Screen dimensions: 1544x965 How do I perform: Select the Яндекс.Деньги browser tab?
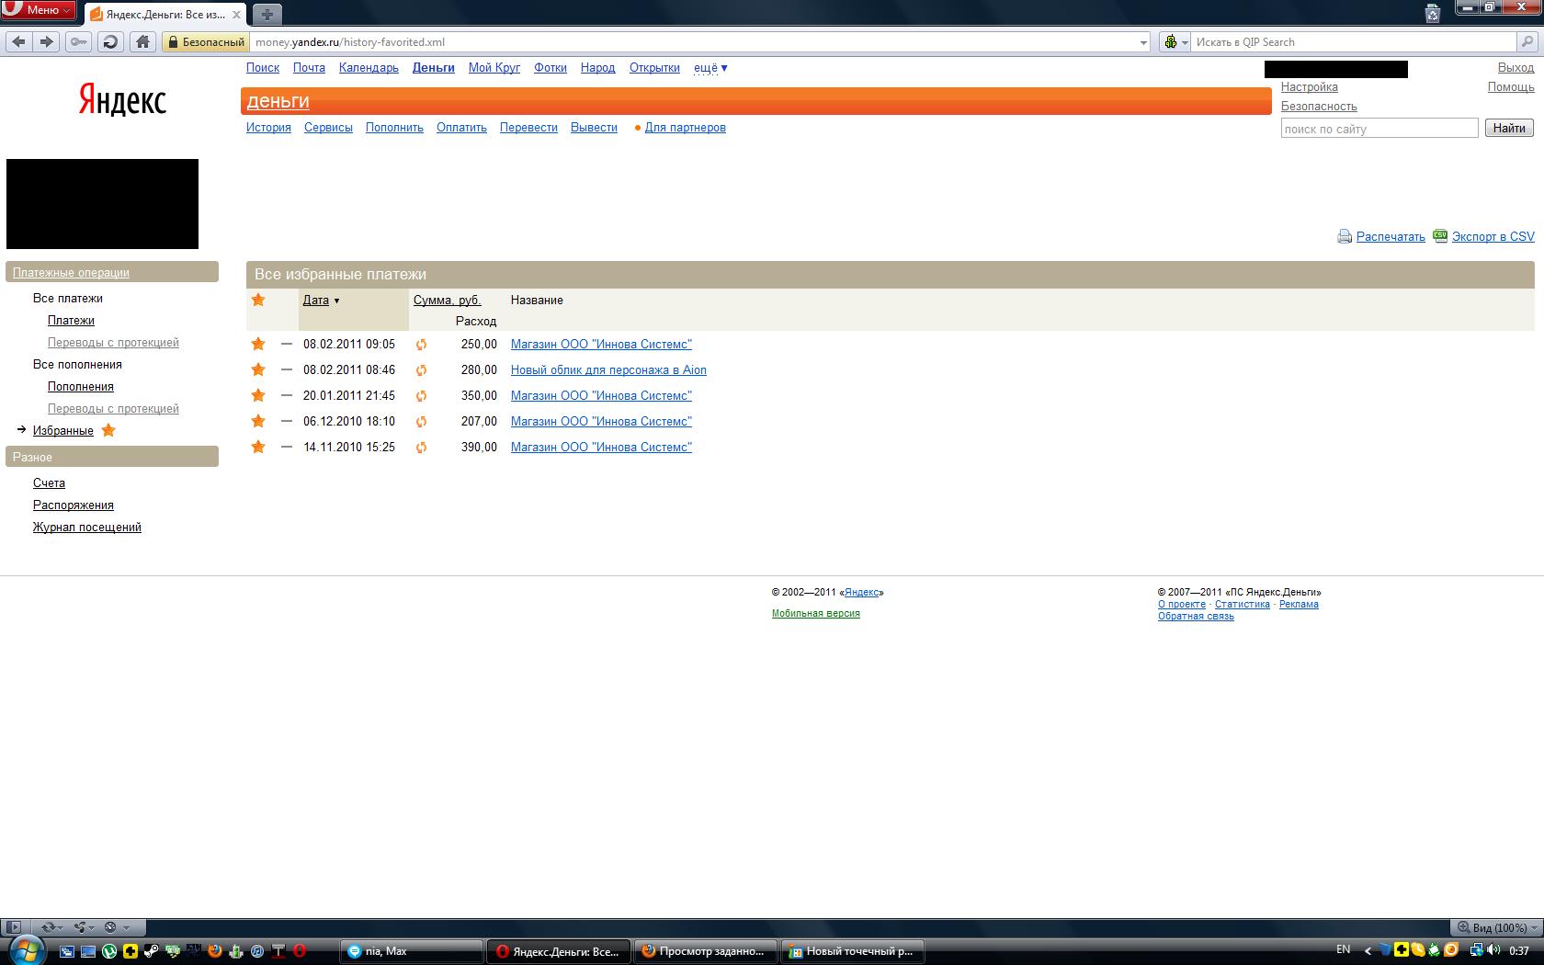(165, 14)
